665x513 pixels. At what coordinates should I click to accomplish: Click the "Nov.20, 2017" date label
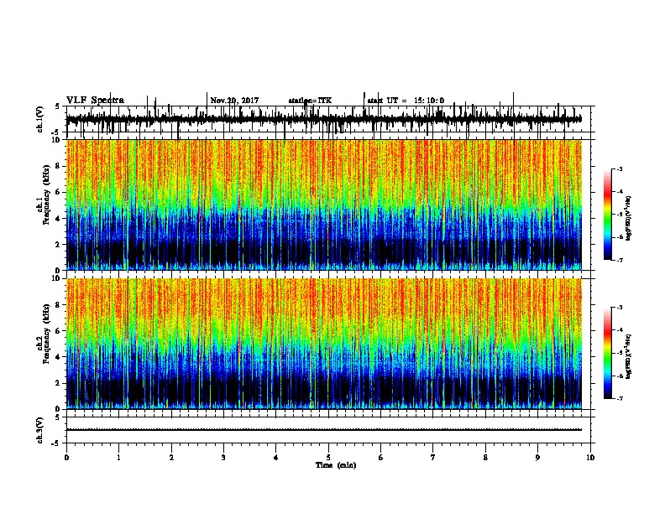[234, 101]
